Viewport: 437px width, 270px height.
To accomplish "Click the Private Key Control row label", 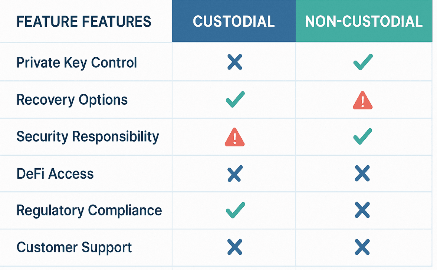I will click(x=77, y=63).
